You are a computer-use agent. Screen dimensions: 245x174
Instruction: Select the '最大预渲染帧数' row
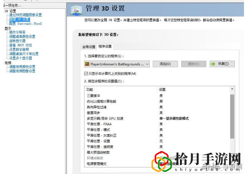[x=157, y=152]
